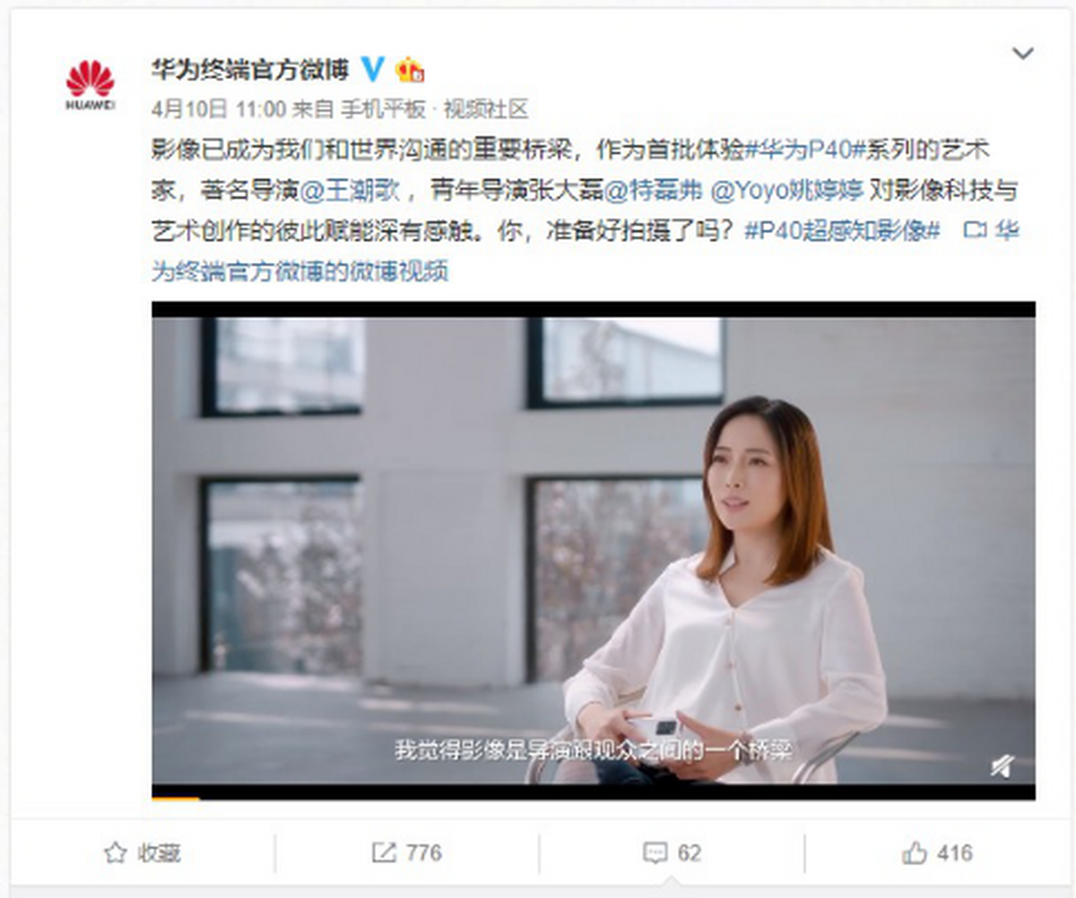
Task: Click the favorite star icon
Action: (115, 853)
